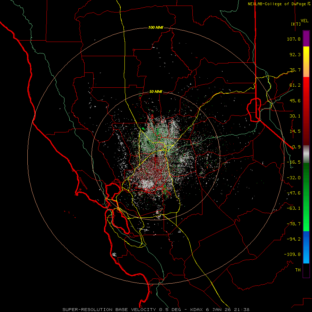This screenshot has height=312, width=312.
Task: Click the -109.8 velocity scale value
Action: click(x=293, y=254)
